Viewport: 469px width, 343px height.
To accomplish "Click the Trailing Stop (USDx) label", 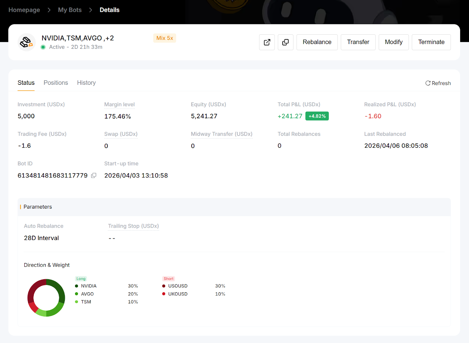I will [x=133, y=226].
